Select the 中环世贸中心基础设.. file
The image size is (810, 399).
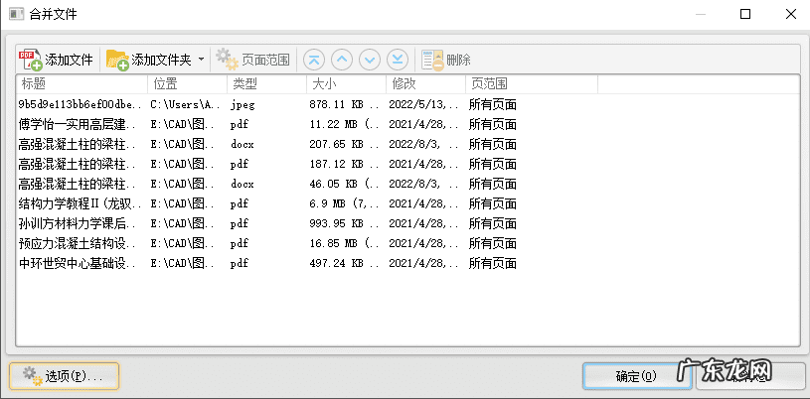click(x=408, y=263)
